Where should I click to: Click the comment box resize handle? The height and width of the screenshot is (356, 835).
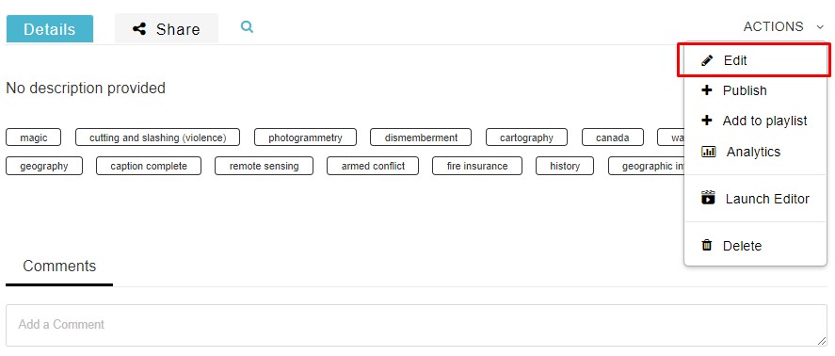(x=822, y=341)
